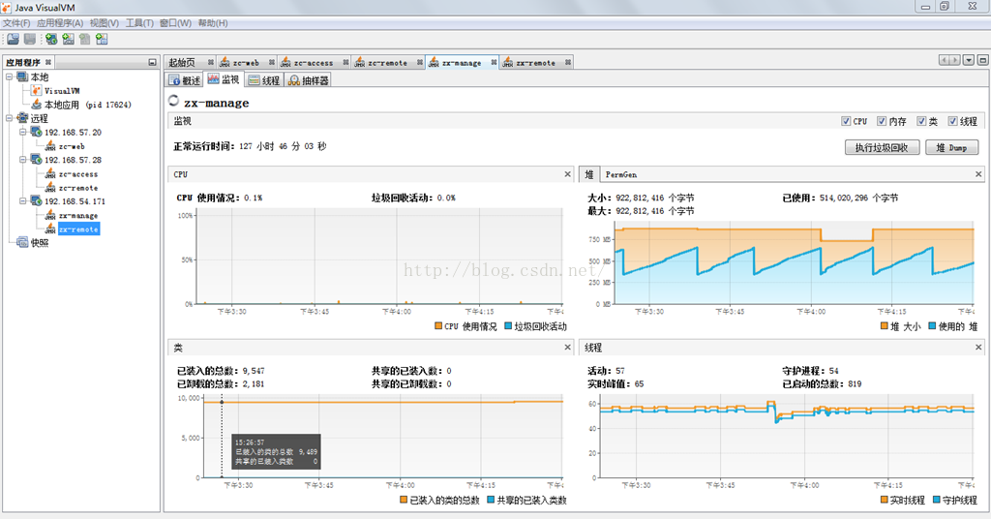
Task: Collapse the 本地 tree node
Action: point(9,76)
